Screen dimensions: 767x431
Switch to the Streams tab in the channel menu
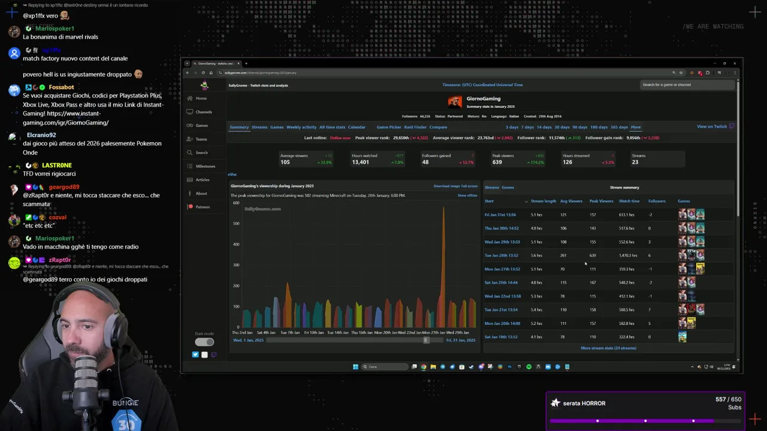tap(259, 127)
